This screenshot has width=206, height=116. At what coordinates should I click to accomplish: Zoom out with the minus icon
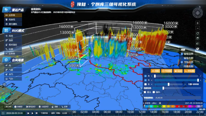[x=197, y=28]
